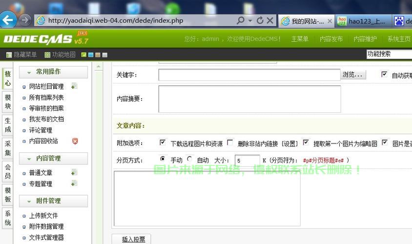Open 主菜单 in top navigation
The height and width of the screenshot is (244, 412).
(x=300, y=39)
